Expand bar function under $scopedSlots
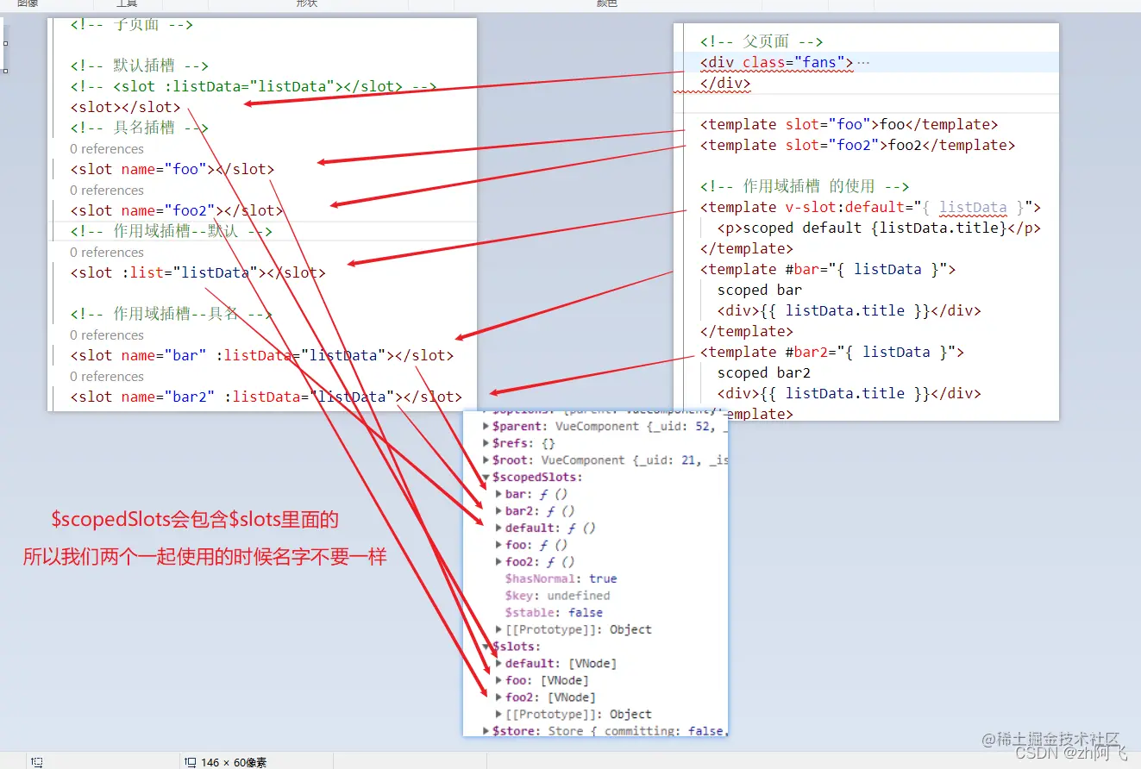The width and height of the screenshot is (1141, 769). tap(499, 494)
